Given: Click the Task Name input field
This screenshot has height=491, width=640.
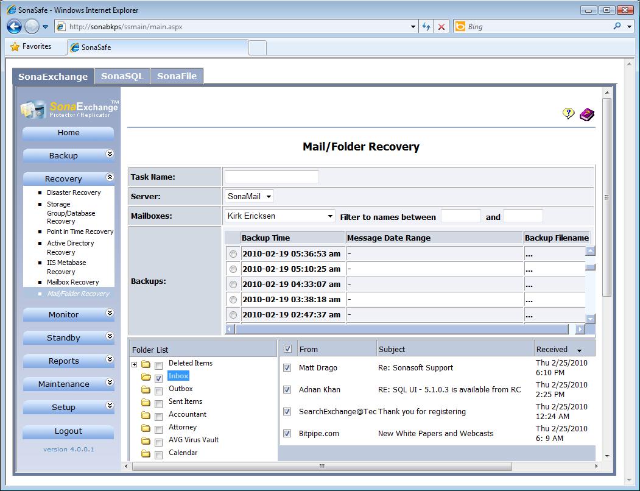Looking at the screenshot, I should (272, 177).
